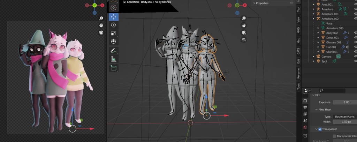Click pan hand icon in center viewport
The width and height of the screenshot is (357, 142).
coord(244,25)
